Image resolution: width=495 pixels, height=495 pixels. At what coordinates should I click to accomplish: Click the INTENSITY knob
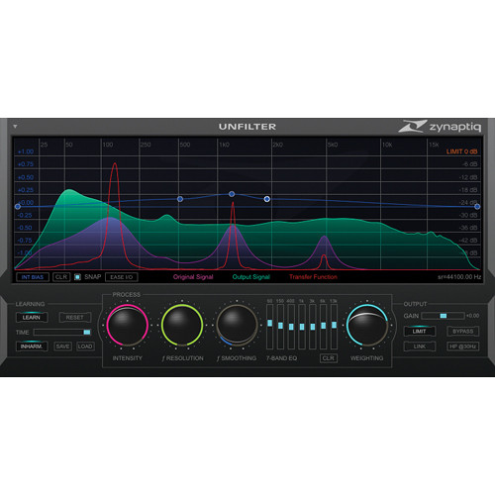[x=127, y=325]
